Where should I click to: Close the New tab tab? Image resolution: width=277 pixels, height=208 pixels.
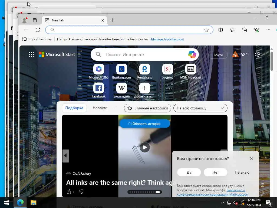pyautogui.click(x=103, y=21)
